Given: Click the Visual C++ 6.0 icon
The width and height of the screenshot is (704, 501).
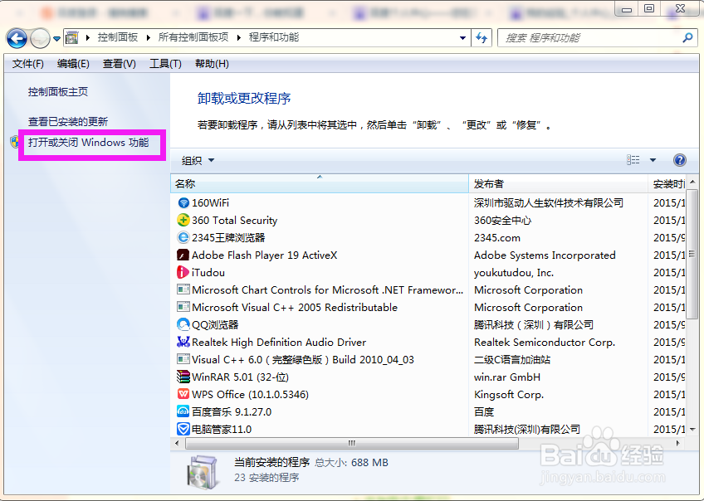Looking at the screenshot, I should 183,359.
